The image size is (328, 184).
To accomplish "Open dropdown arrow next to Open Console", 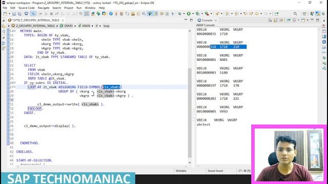I will (307, 20).
